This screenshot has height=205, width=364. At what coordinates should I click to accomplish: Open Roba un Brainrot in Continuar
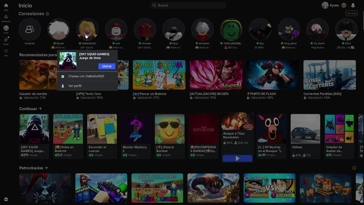[68, 136]
